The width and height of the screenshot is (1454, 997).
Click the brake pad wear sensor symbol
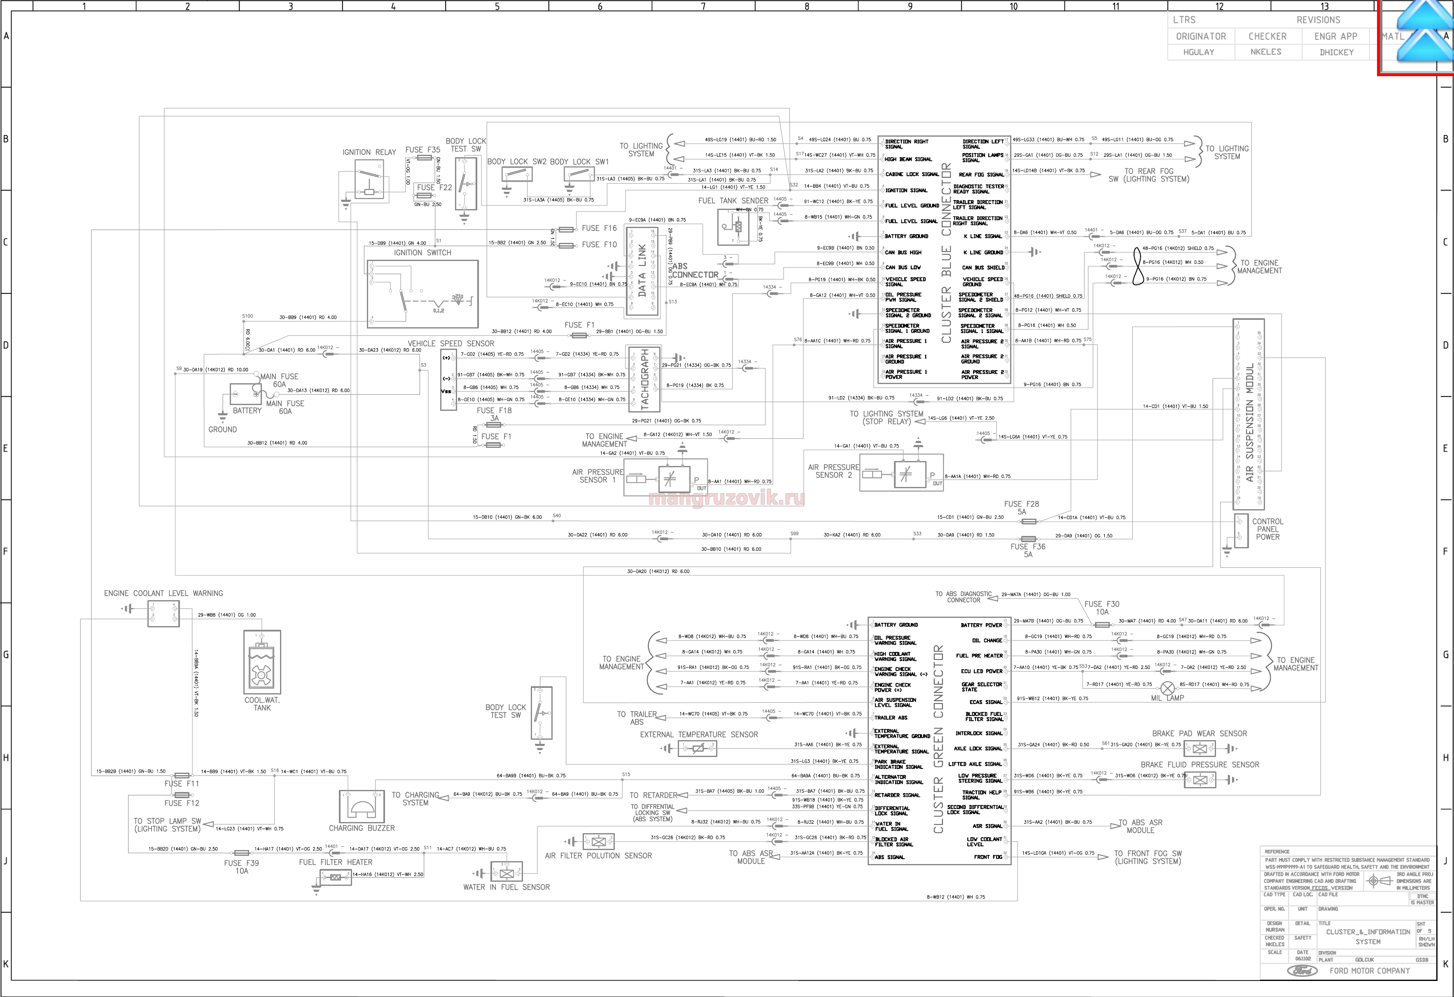(1200, 749)
